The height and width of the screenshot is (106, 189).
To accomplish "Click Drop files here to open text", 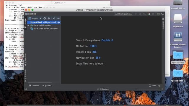I will tap(90, 64).
